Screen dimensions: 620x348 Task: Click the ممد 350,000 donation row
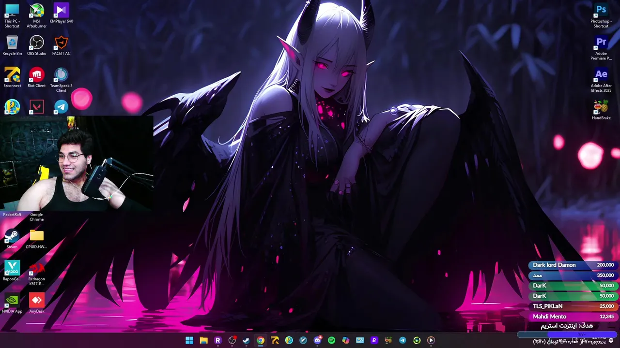[573, 275]
